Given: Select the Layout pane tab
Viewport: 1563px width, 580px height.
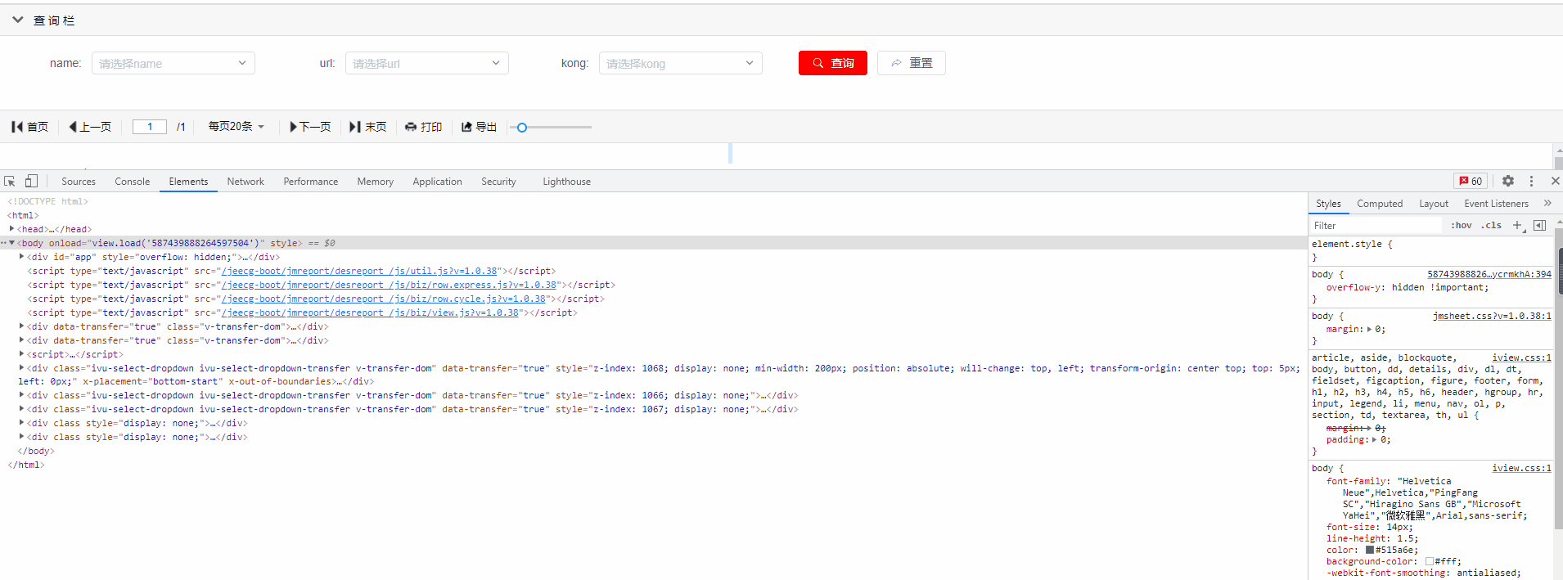Looking at the screenshot, I should point(1434,204).
